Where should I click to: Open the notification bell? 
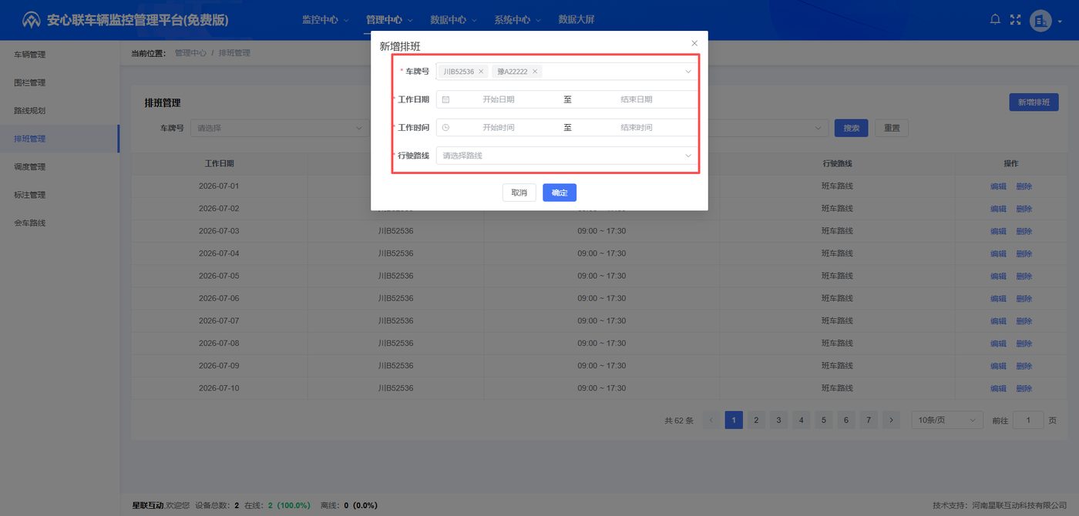pyautogui.click(x=995, y=20)
